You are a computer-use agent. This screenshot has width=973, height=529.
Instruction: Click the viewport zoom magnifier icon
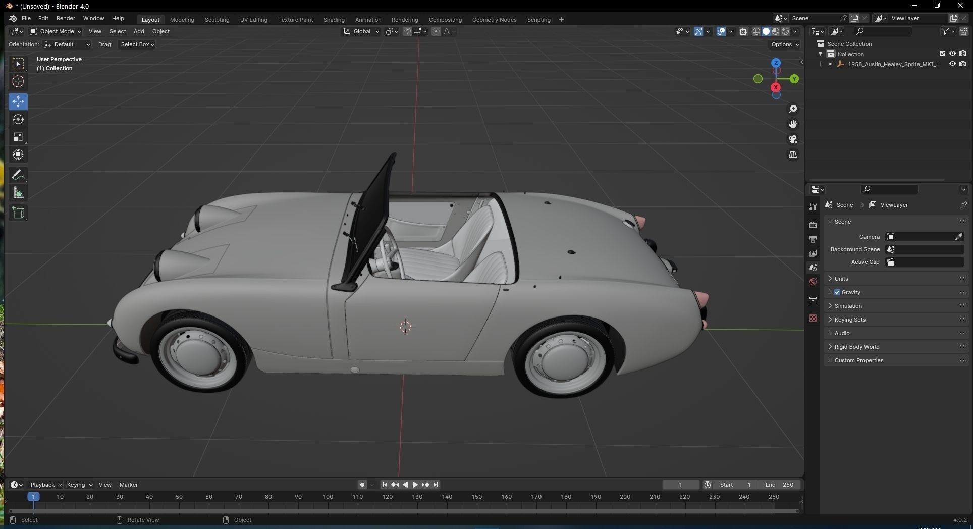tap(793, 109)
